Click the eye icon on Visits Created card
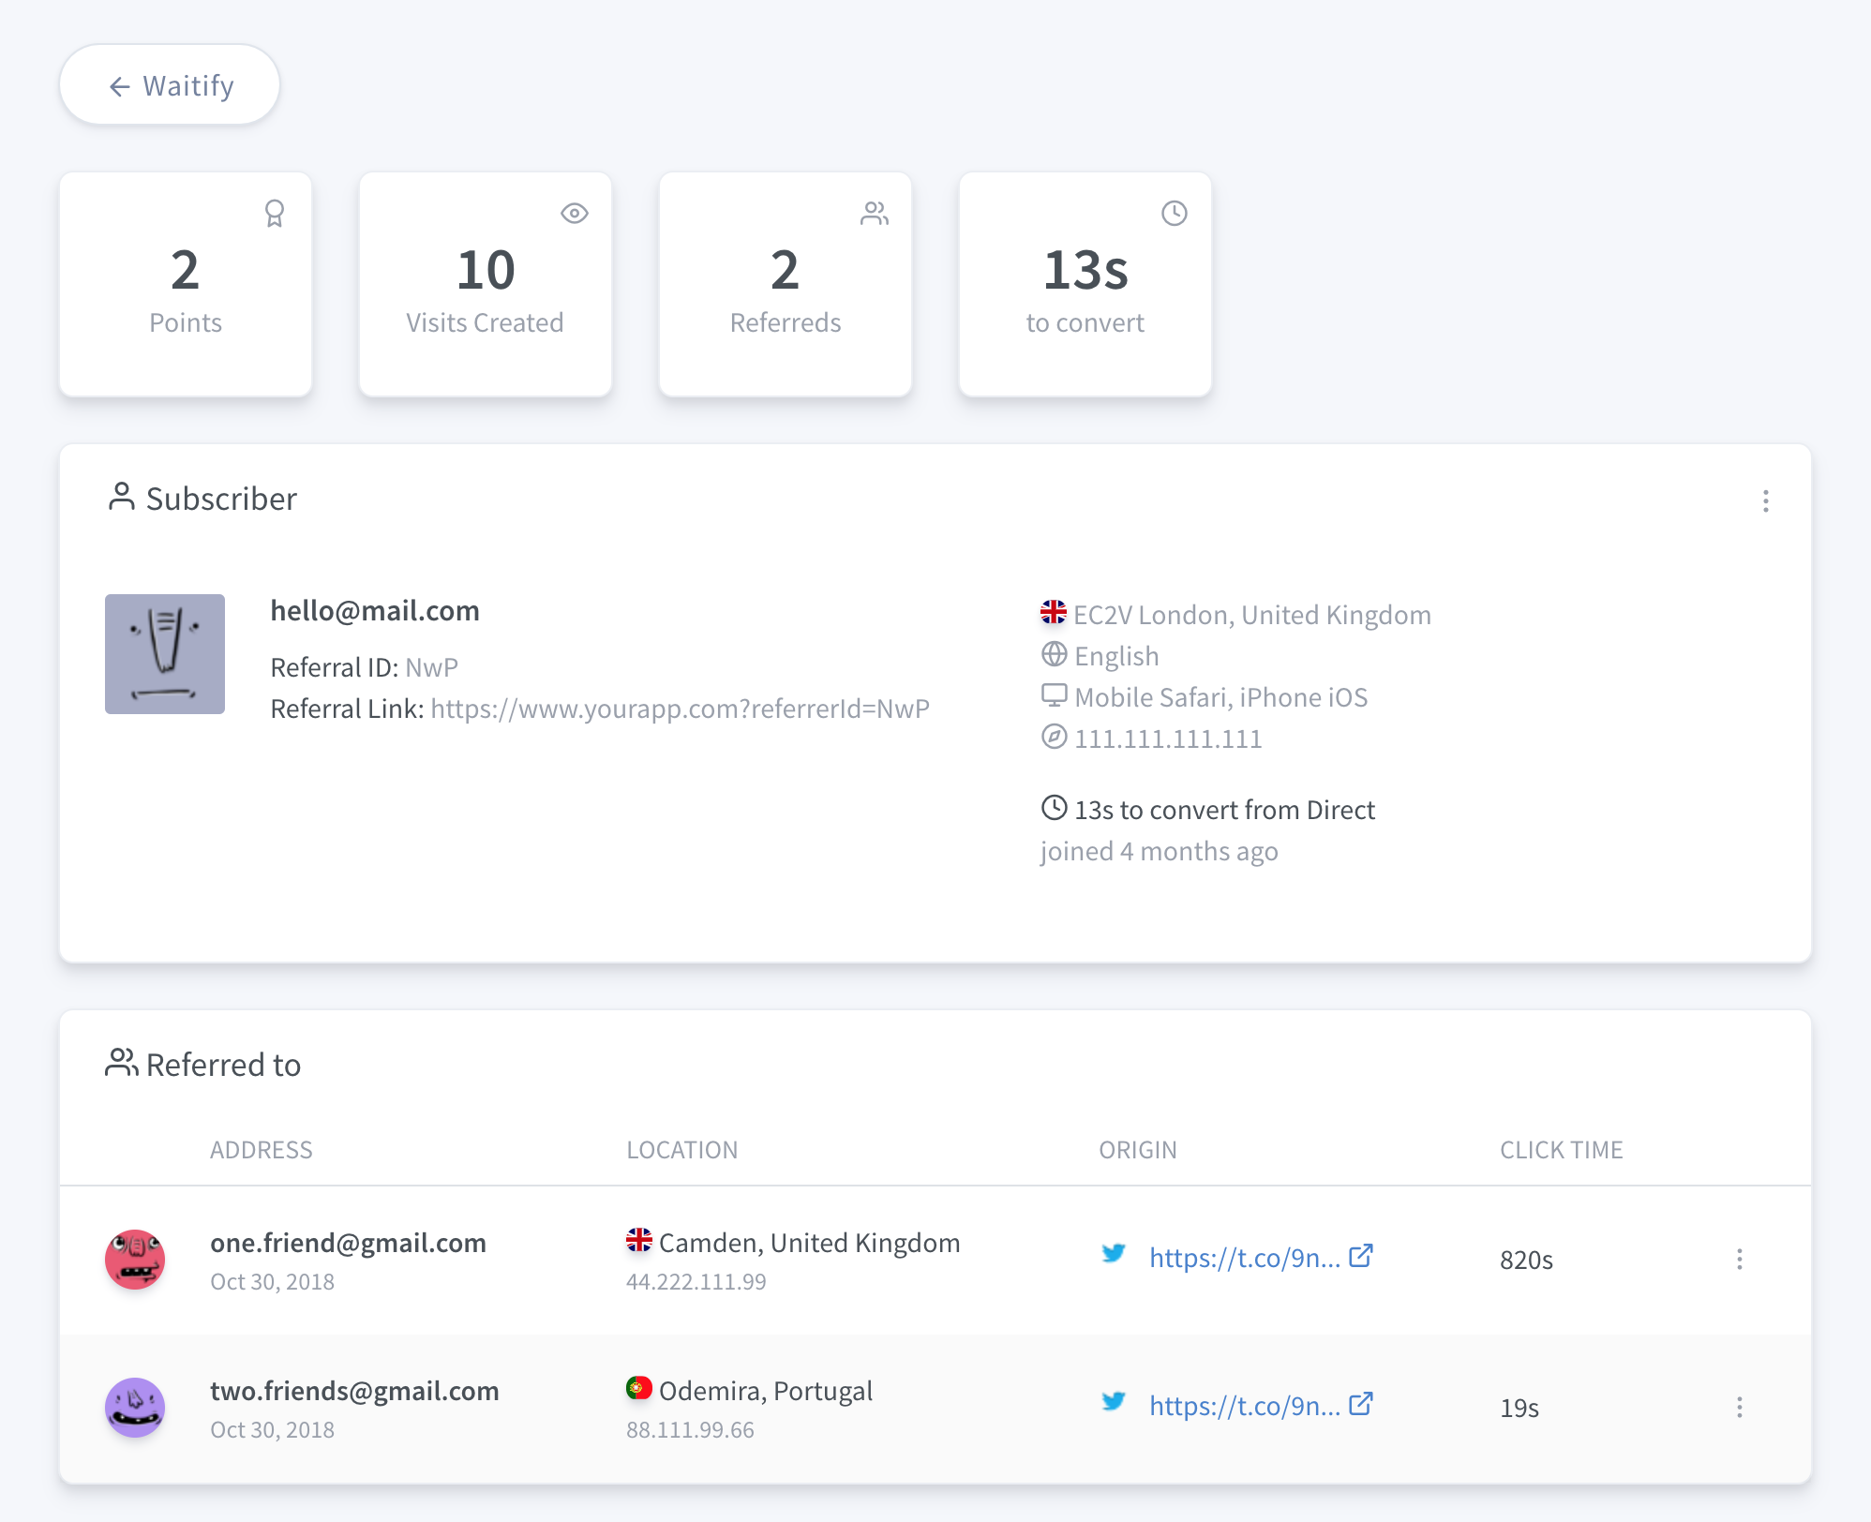Screen dimensions: 1871x1522 tap(574, 214)
